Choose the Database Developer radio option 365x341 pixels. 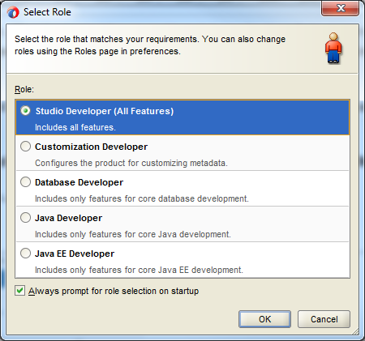pyautogui.click(x=25, y=182)
